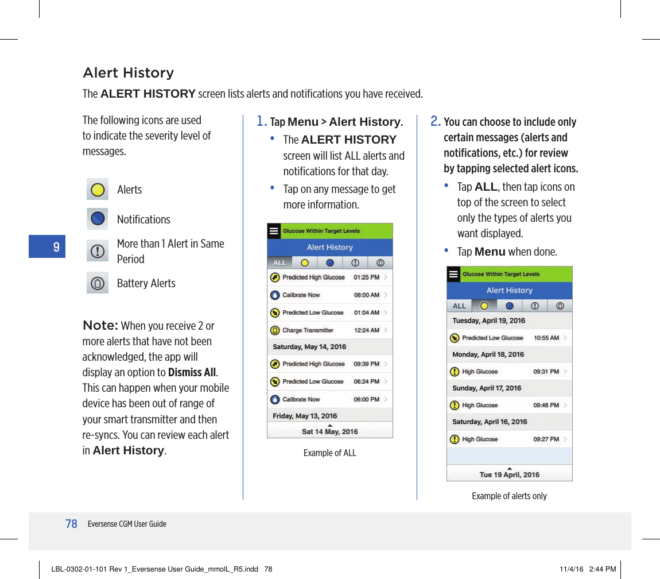
Task: Click blue drop icon of Calibrate Now 08:00 AM
Action: [275, 295]
